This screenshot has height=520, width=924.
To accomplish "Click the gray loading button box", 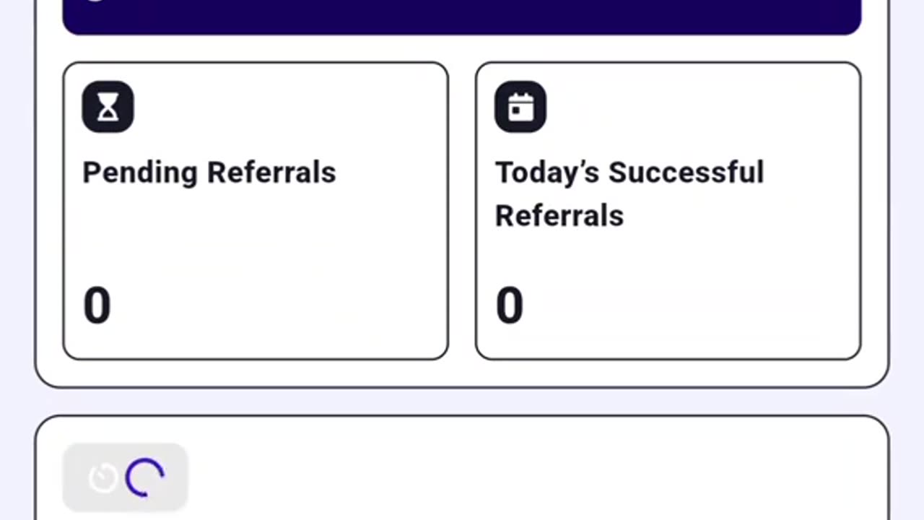I will [x=126, y=477].
